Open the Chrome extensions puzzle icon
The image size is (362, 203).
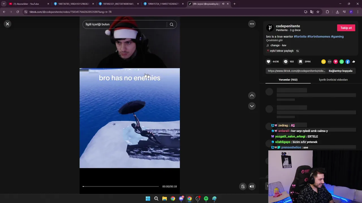(327, 12)
